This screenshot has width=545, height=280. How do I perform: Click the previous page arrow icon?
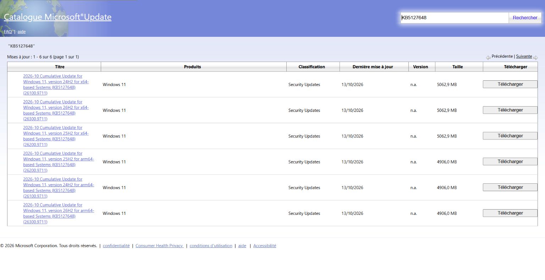click(488, 58)
